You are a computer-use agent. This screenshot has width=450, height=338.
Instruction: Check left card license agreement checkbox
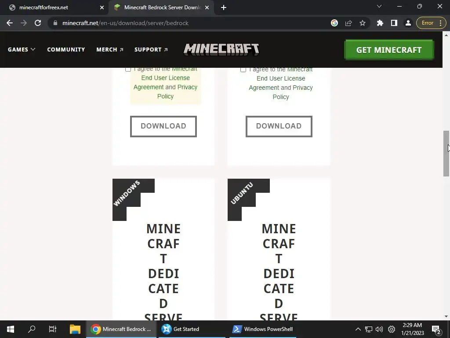coord(128,69)
